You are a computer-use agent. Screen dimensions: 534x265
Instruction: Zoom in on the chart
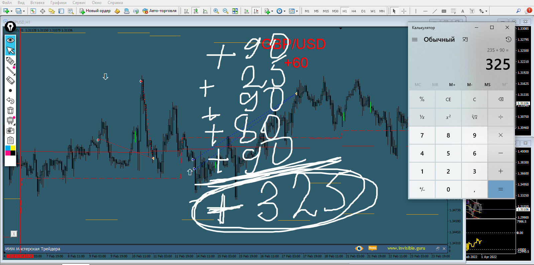(x=216, y=11)
